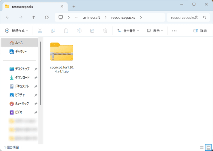Click the Share icon in the toolbar
Screen dimensions: 213x151
92,31
